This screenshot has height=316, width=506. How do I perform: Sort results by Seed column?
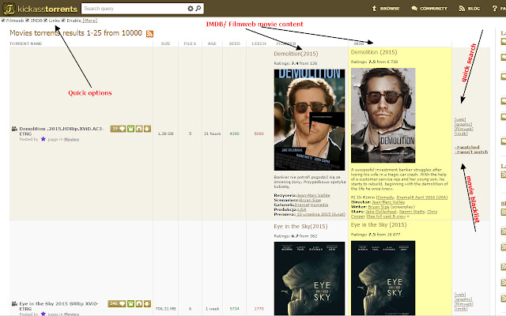tap(235, 43)
